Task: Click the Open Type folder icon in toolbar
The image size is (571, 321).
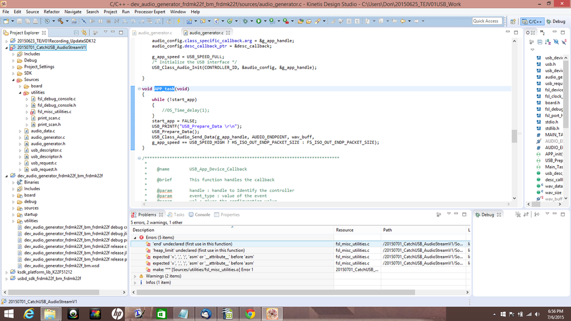Action: [x=301, y=21]
